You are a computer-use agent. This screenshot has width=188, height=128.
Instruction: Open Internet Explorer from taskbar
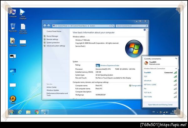tap(20, 112)
